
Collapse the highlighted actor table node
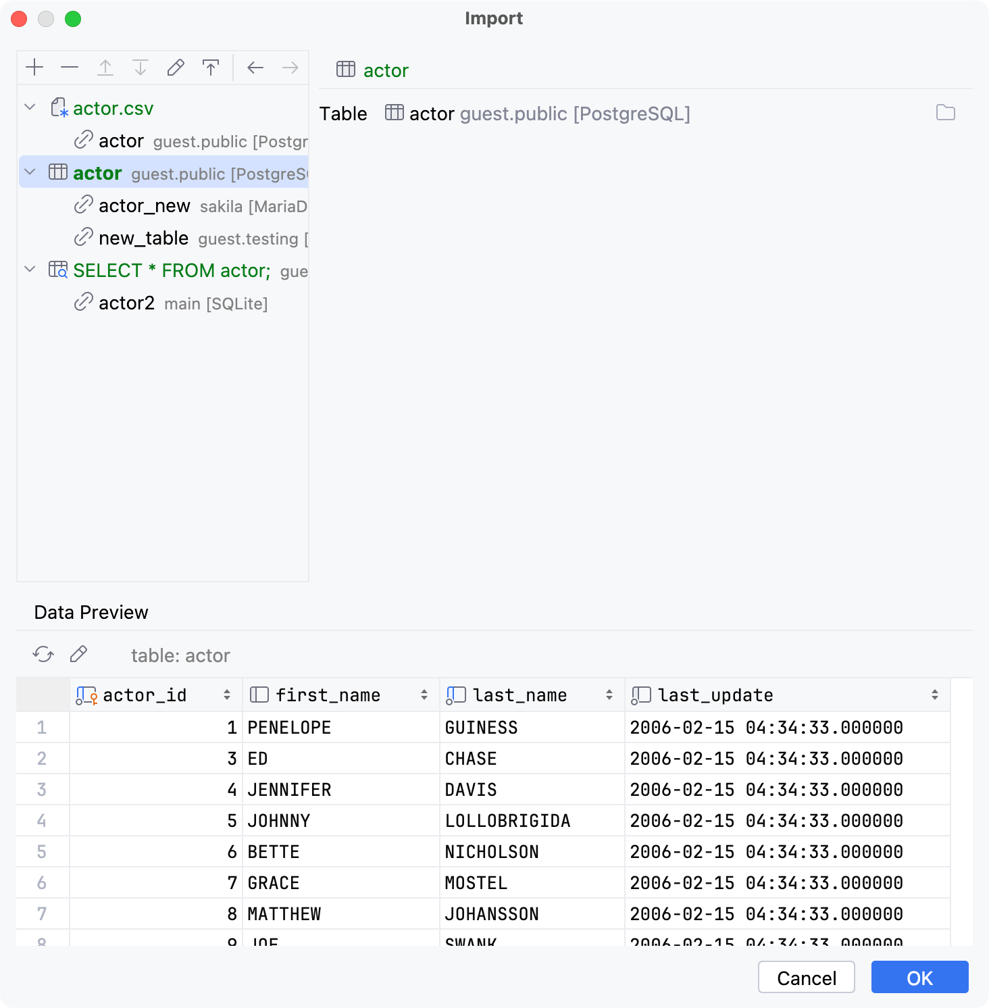point(28,172)
